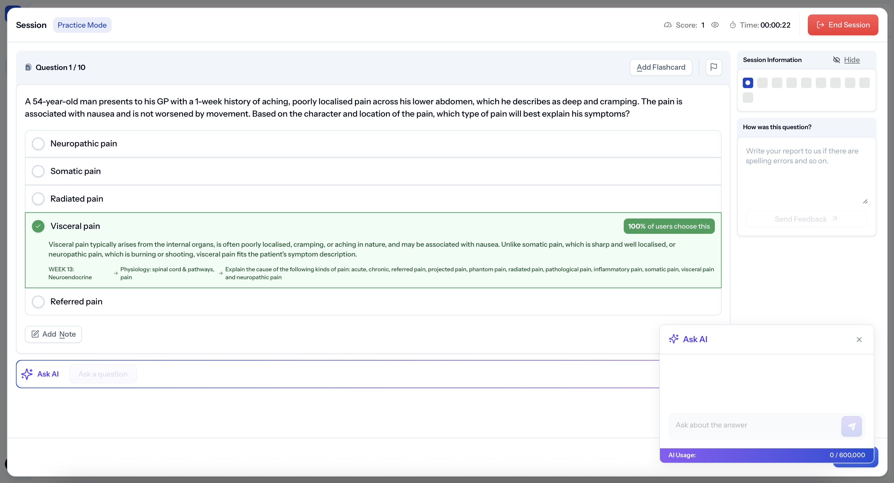Click the timer stopwatch icon
The width and height of the screenshot is (894, 483).
pyautogui.click(x=733, y=25)
